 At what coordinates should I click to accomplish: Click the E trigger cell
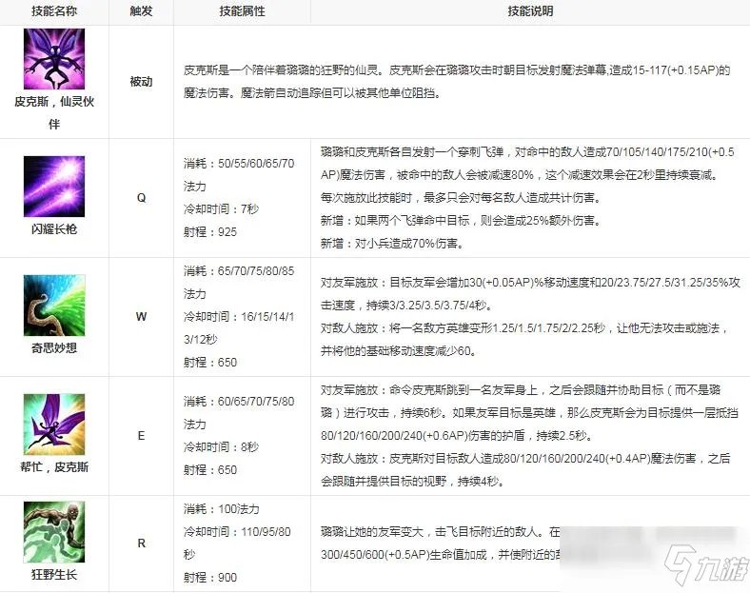[141, 436]
